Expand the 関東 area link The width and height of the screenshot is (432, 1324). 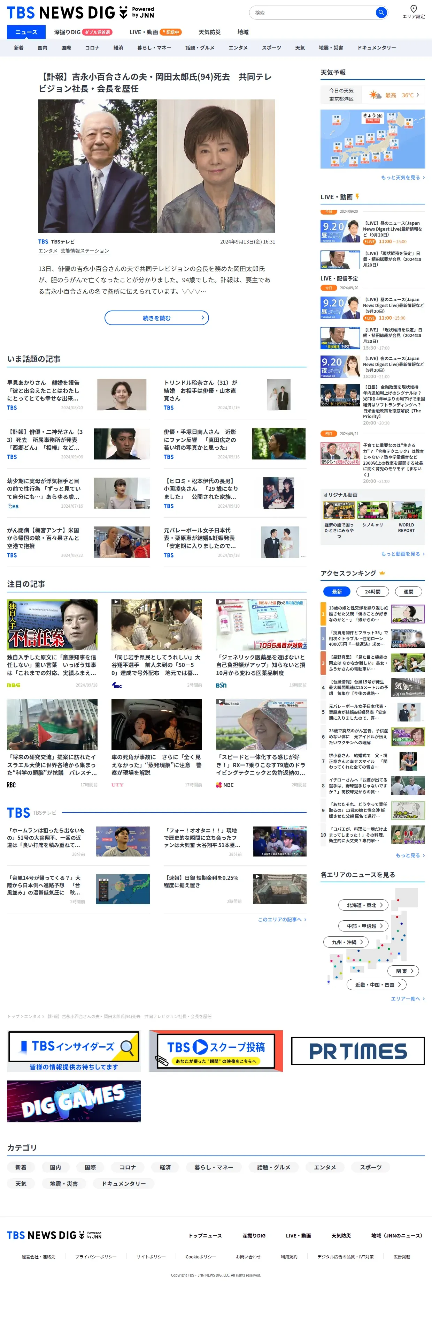pos(404,971)
